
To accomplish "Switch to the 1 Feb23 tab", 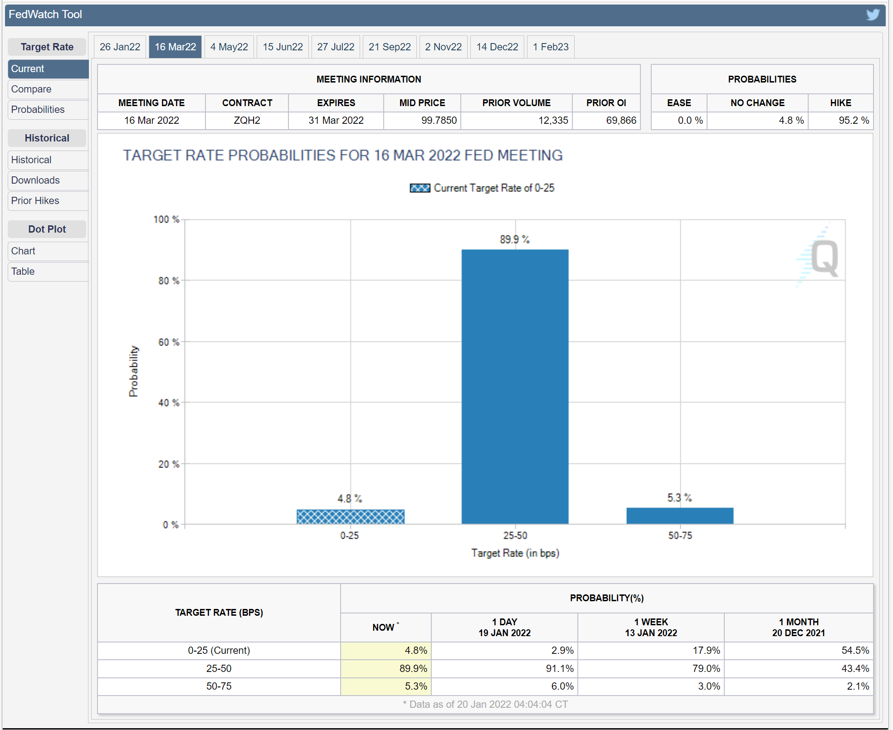I will (x=550, y=47).
